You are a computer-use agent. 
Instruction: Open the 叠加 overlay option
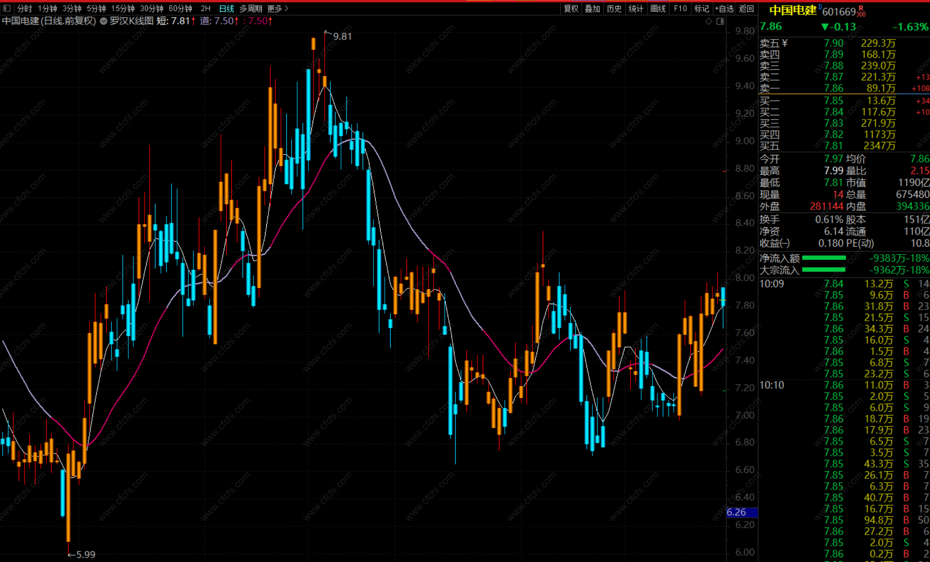tap(592, 8)
